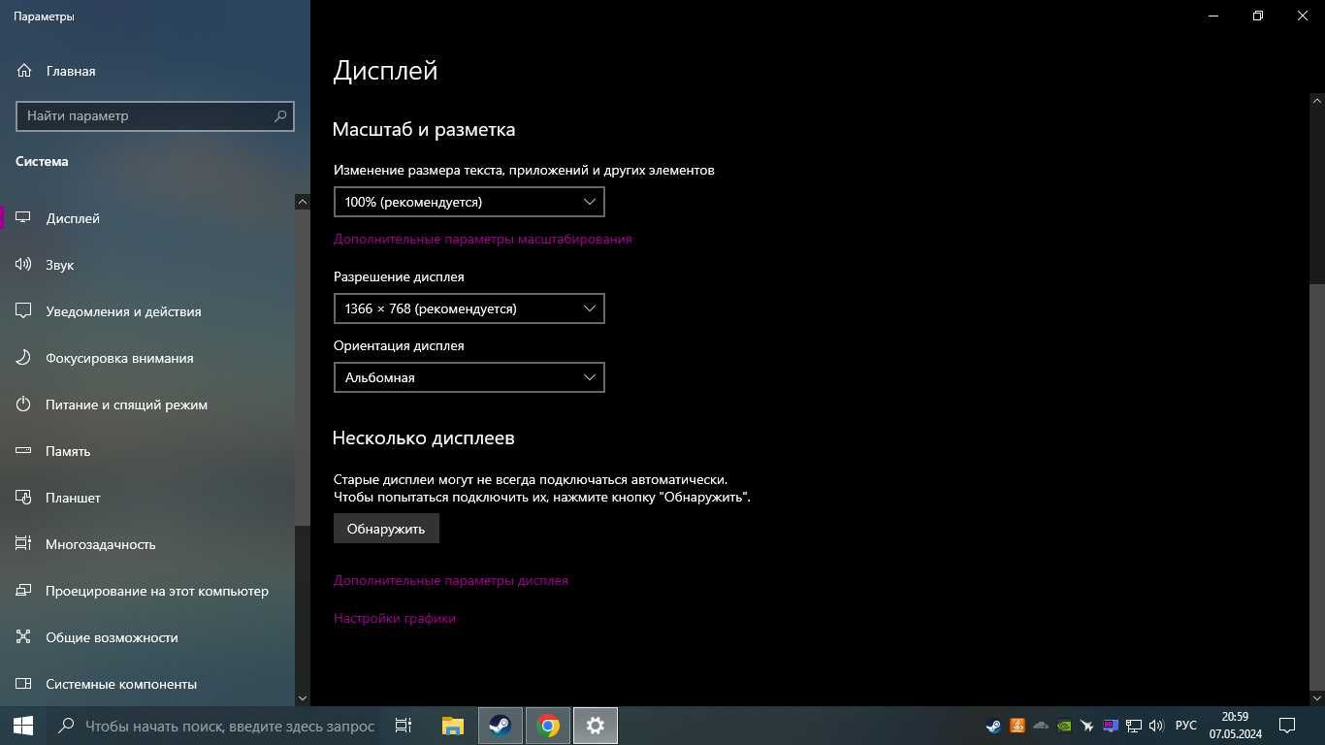Open File Explorer from the taskbar

pyautogui.click(x=452, y=726)
